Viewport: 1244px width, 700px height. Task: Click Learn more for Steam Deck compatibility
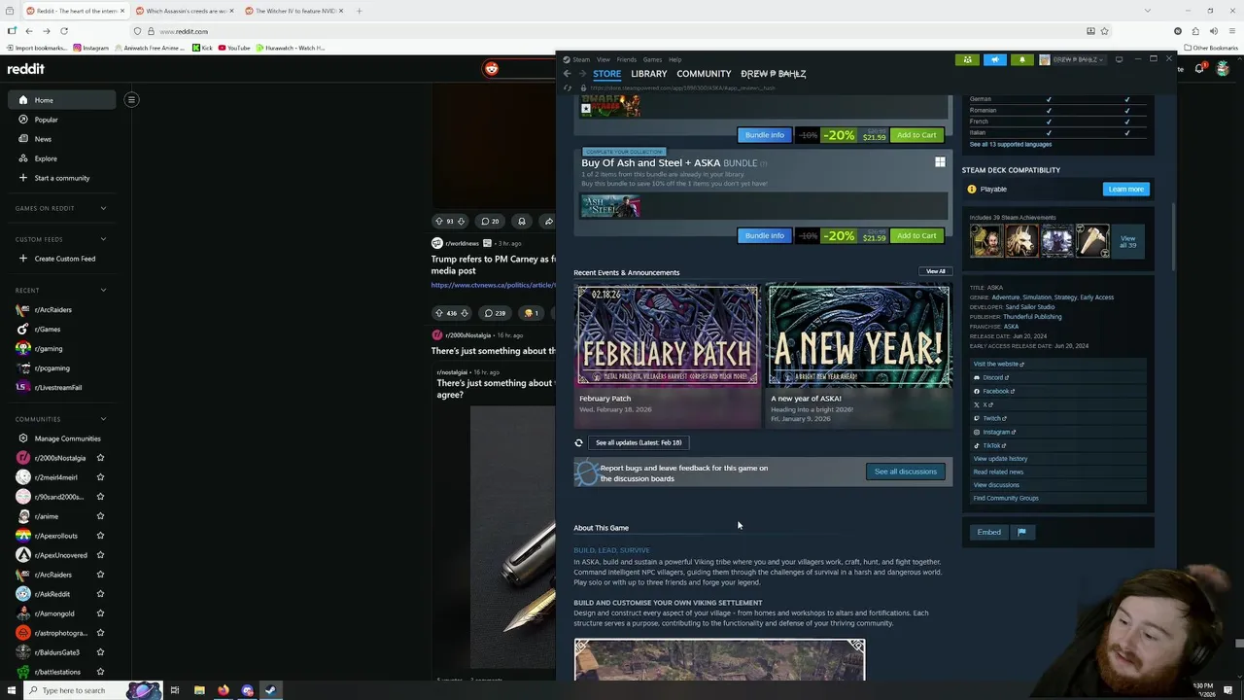click(x=1125, y=189)
